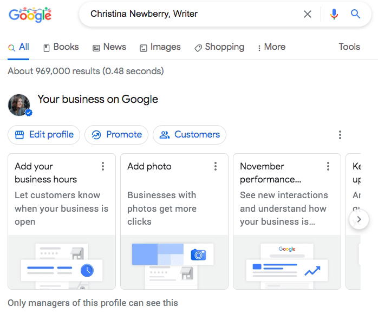Screen dimensions: 378x320
Task: Open the three-dot menu on the business hours card
Action: [x=103, y=166]
